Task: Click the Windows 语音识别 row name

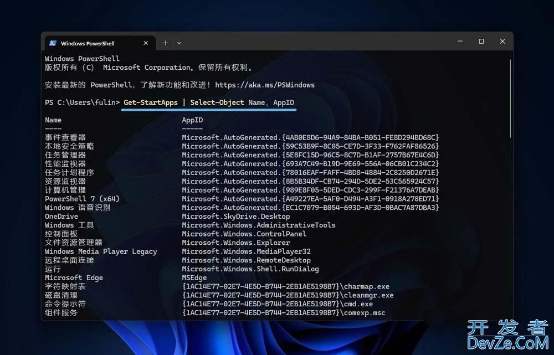Action: pyautogui.click(x=78, y=208)
